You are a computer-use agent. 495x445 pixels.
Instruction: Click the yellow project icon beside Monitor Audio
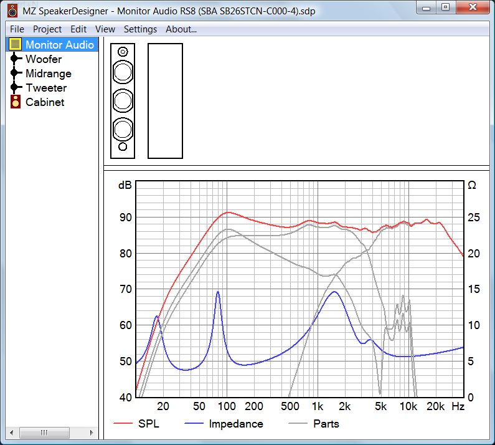(x=15, y=44)
